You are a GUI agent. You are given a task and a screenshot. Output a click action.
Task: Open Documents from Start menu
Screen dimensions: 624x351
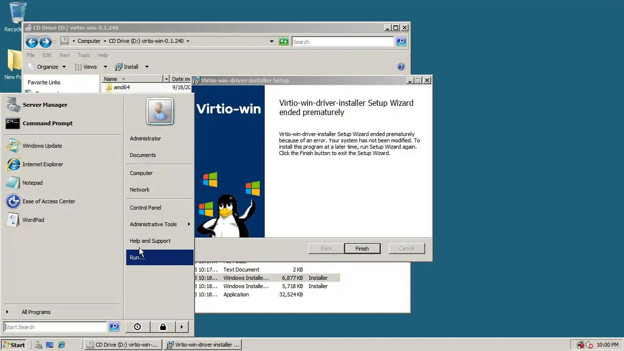(x=143, y=155)
